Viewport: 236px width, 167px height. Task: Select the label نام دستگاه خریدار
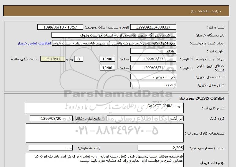pyautogui.click(x=210, y=35)
